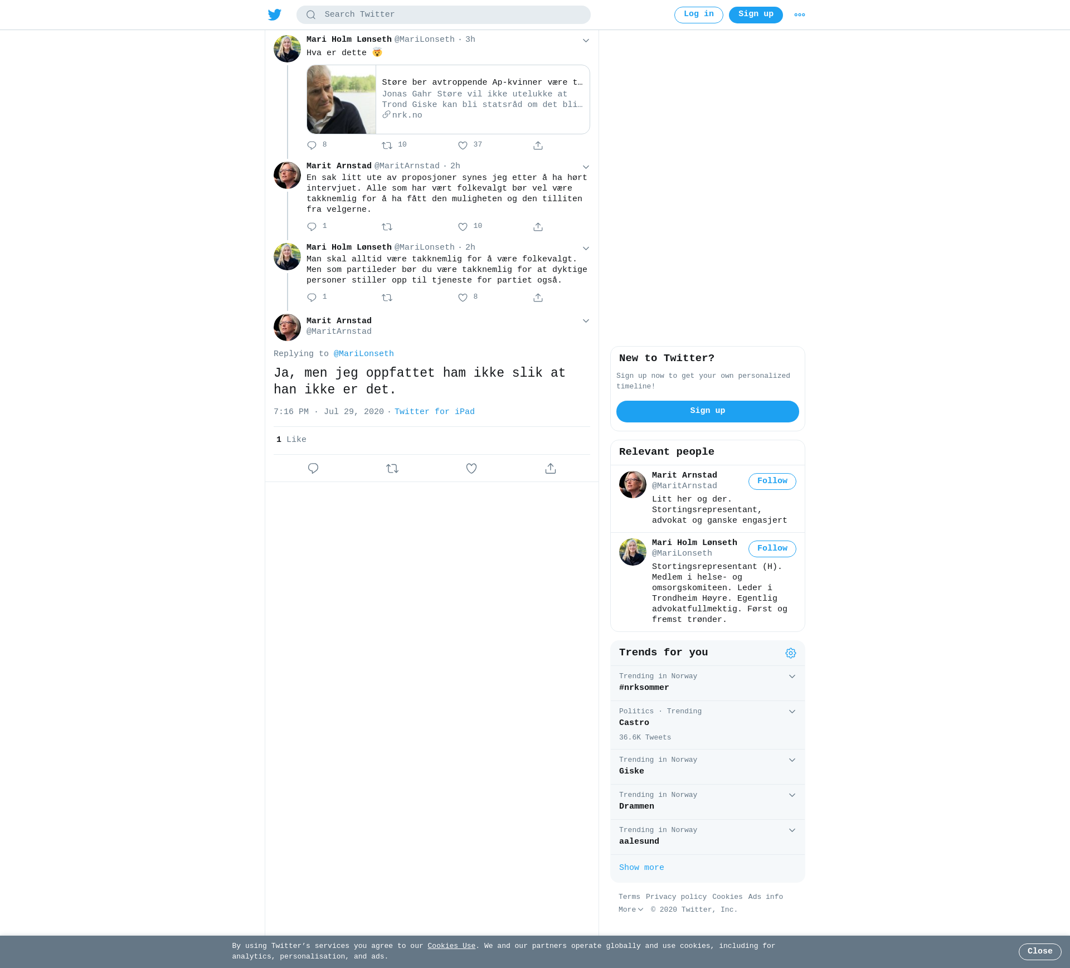The height and width of the screenshot is (968, 1070).
Task: Open Trends settings gear icon
Action: point(791,653)
